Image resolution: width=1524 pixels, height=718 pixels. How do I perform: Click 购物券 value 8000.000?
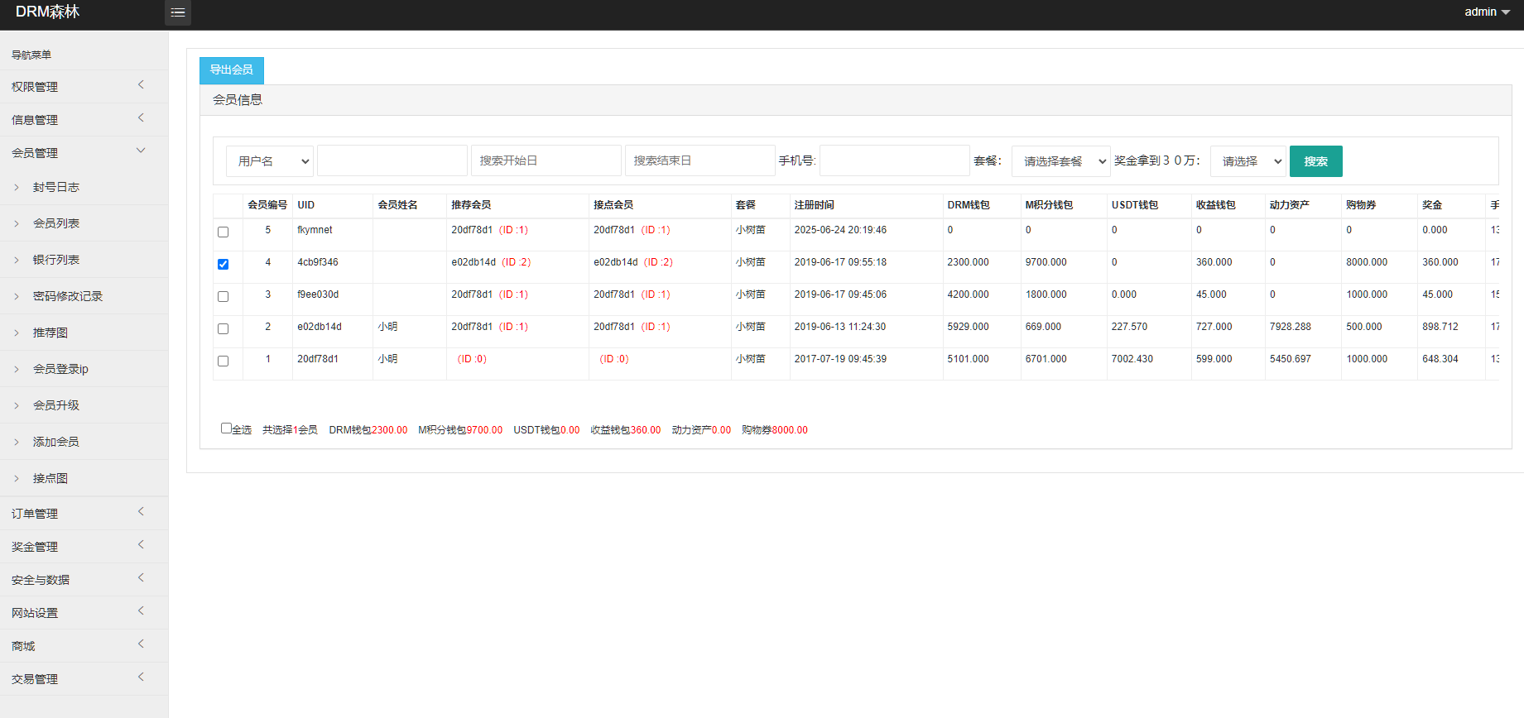[x=1367, y=262]
